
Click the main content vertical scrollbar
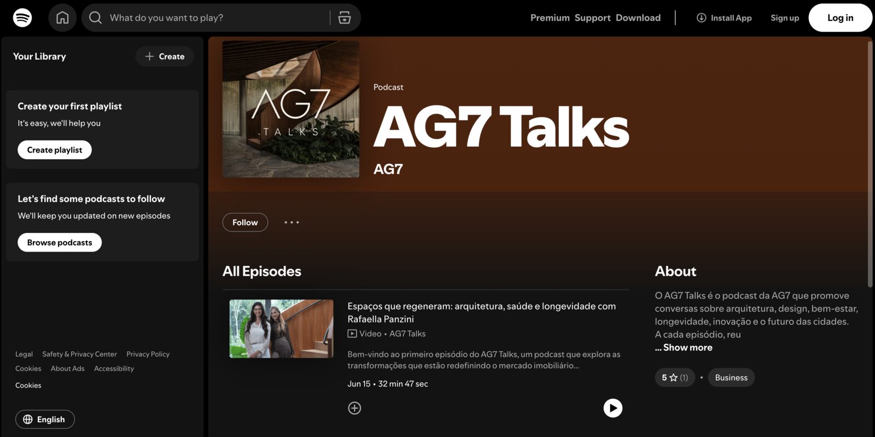pos(870,164)
